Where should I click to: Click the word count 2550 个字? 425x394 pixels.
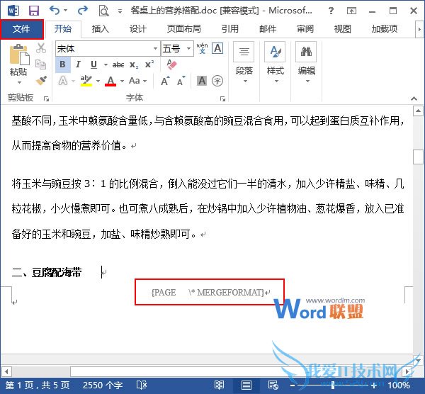coord(103,385)
